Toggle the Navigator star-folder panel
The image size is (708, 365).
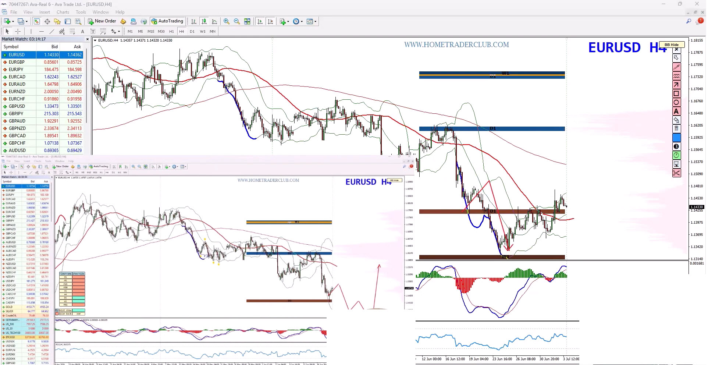(x=57, y=21)
